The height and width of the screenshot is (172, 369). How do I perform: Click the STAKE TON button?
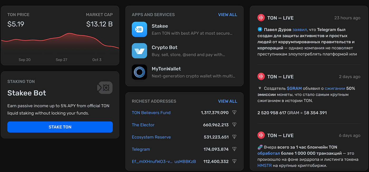coord(60,127)
